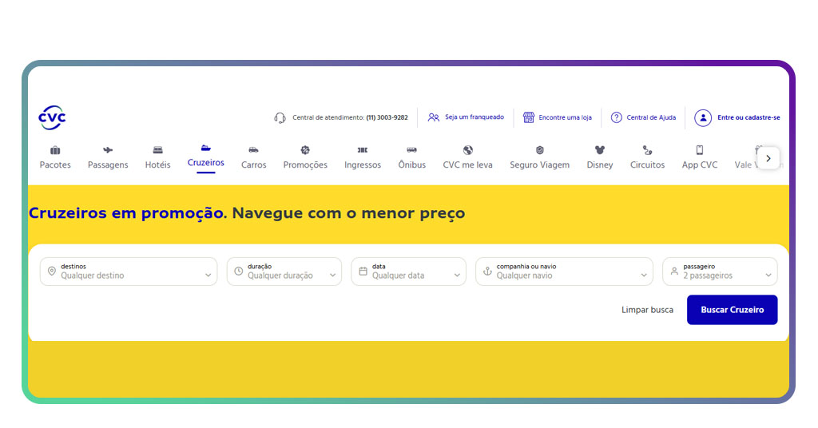The height and width of the screenshot is (428, 818).
Task: Follow the Encontre uma loja link
Action: pyautogui.click(x=565, y=117)
